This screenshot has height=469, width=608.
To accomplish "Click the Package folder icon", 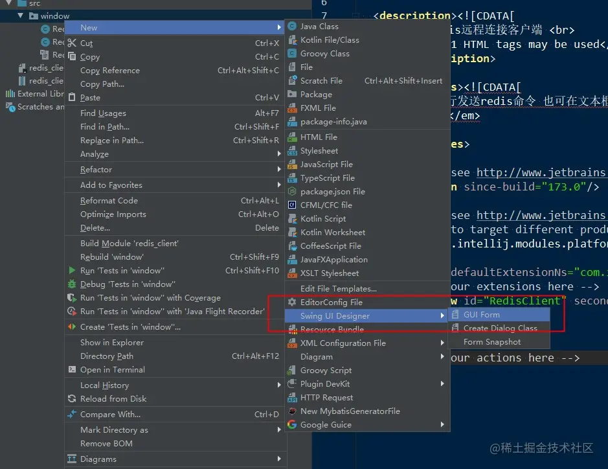I will [x=292, y=95].
